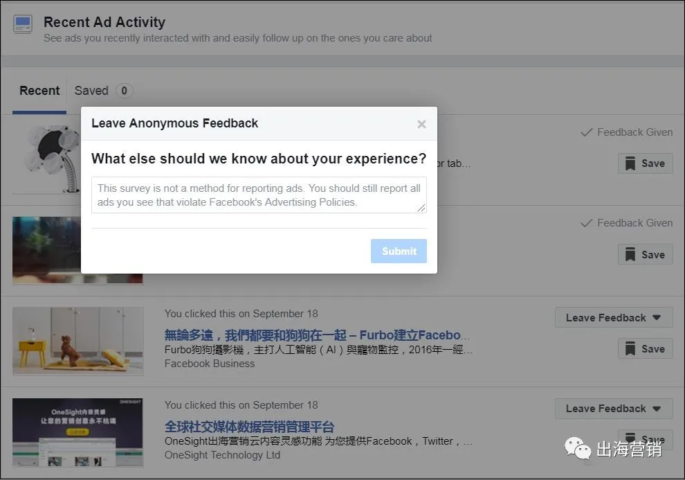685x480 pixels.
Task: Click the aquarium ad thumbnail
Action: click(x=47, y=250)
